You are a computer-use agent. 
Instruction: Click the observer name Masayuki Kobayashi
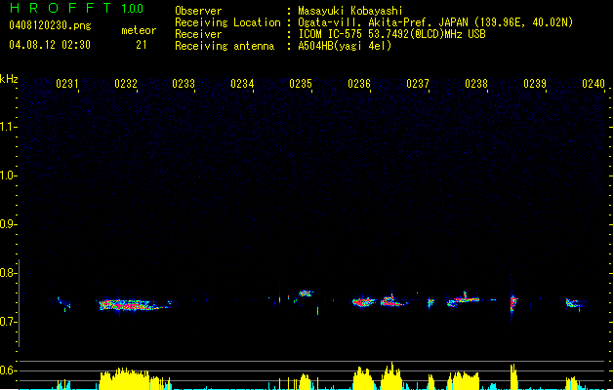click(x=350, y=11)
